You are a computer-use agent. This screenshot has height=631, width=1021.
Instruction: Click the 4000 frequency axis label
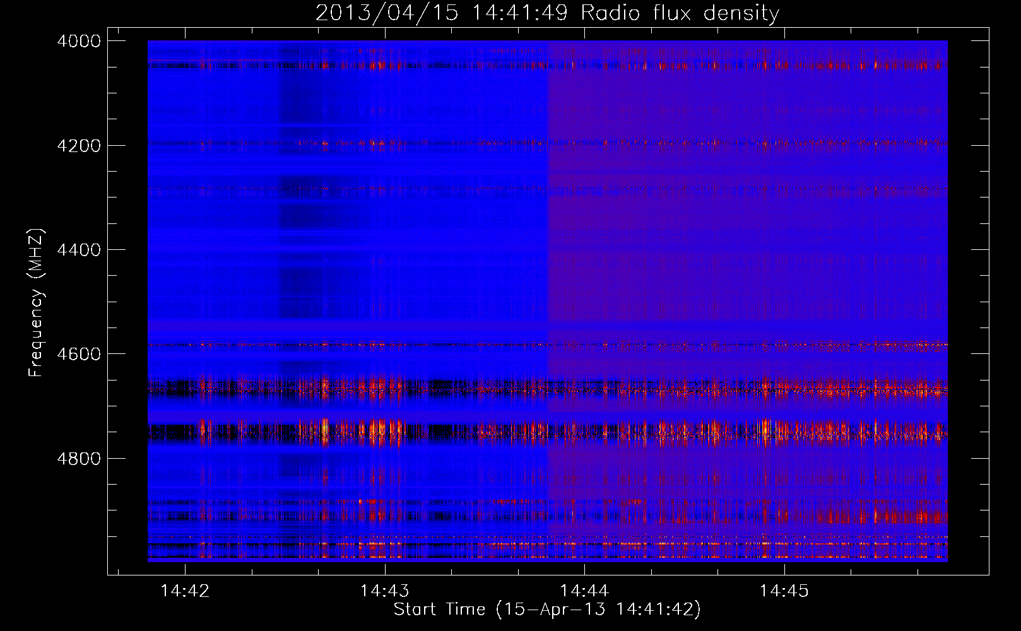tap(79, 41)
